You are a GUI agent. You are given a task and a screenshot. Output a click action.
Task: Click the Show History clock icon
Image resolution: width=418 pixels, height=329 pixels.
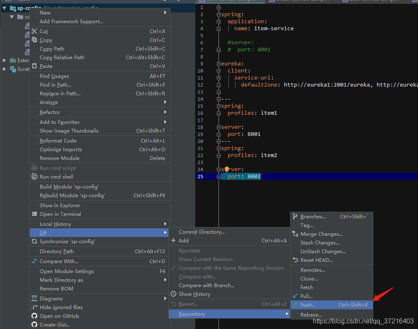coord(173,294)
